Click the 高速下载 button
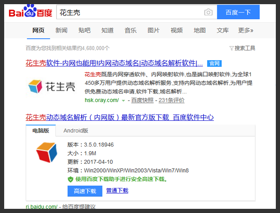Viewport: 280px width, 213px height. click(x=85, y=191)
